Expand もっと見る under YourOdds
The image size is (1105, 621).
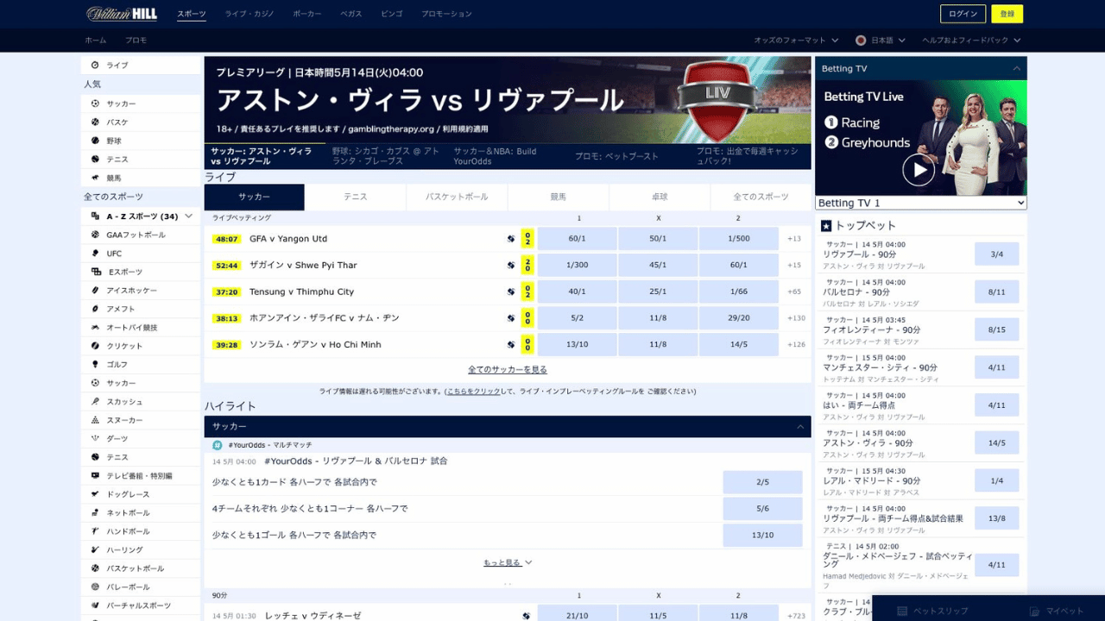pos(508,562)
